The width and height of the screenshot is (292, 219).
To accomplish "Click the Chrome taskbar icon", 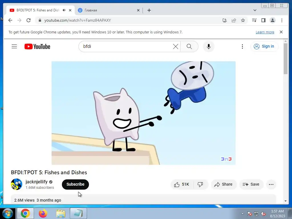I will (x=25, y=213).
